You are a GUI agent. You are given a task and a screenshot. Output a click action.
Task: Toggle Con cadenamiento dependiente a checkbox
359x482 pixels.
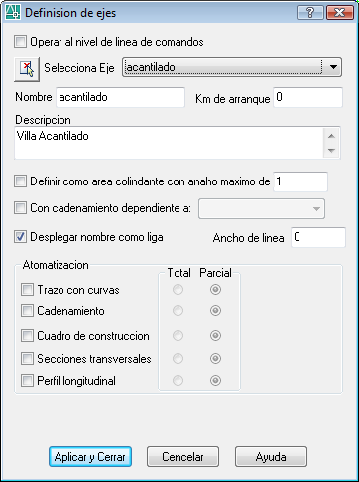pos(20,208)
